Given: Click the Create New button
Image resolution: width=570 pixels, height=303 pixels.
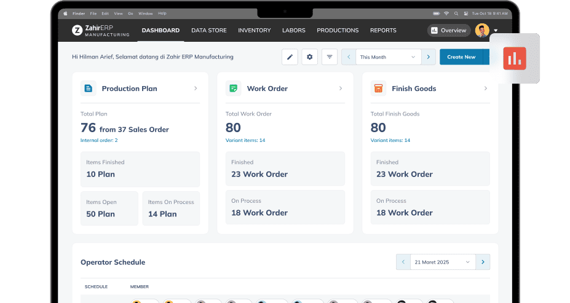Looking at the screenshot, I should coord(461,57).
